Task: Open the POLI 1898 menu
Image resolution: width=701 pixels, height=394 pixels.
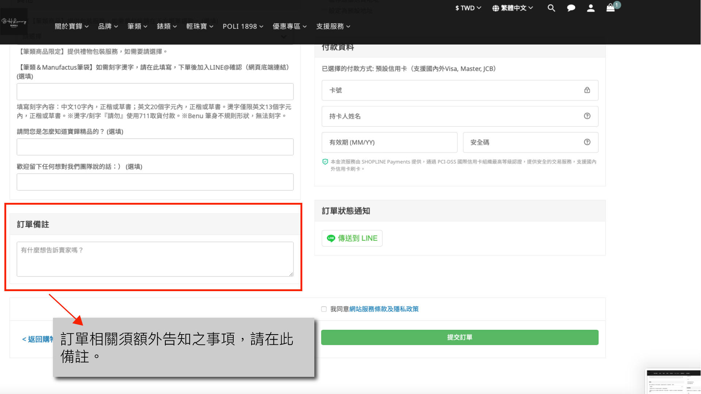Action: (x=243, y=26)
